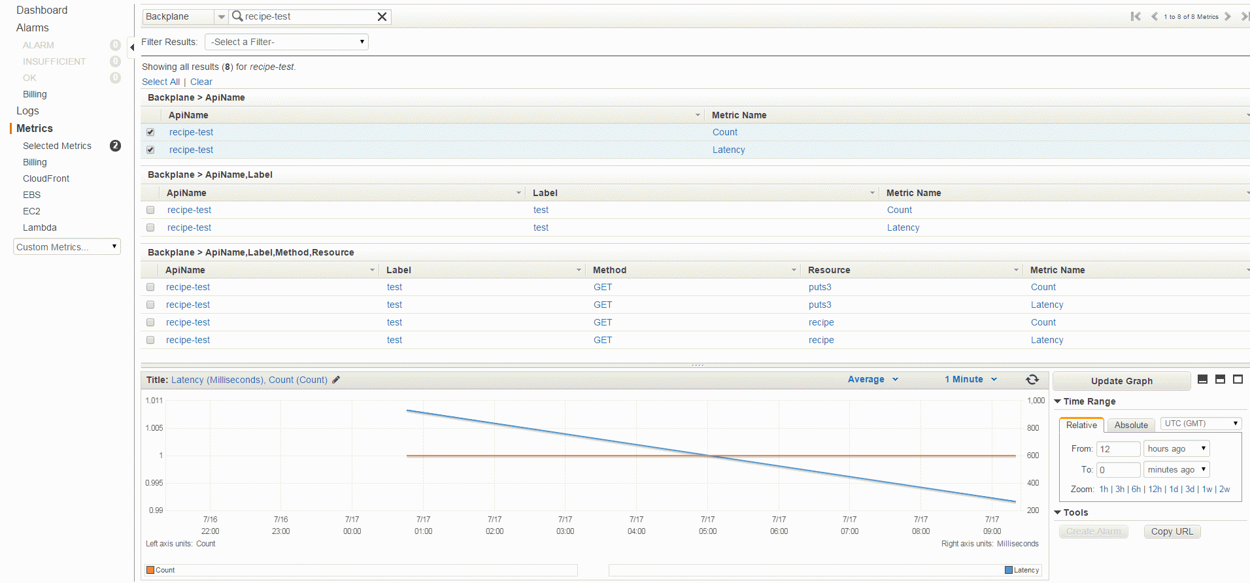
Task: Click the Select All link
Action: tap(161, 82)
